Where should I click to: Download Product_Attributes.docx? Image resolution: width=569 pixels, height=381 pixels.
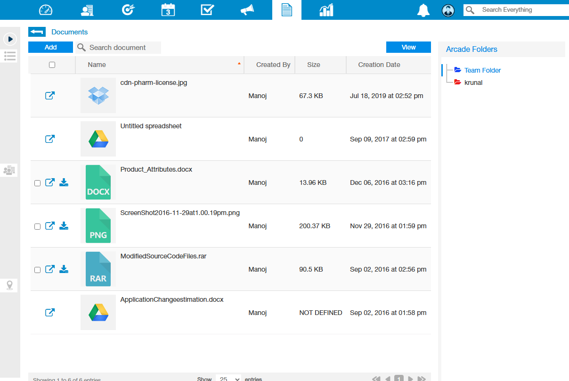tap(64, 182)
